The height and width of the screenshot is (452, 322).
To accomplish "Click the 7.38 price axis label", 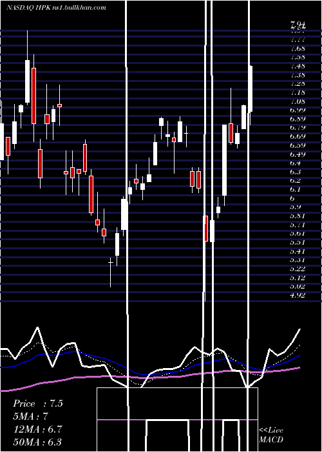I will pyautogui.click(x=298, y=75).
